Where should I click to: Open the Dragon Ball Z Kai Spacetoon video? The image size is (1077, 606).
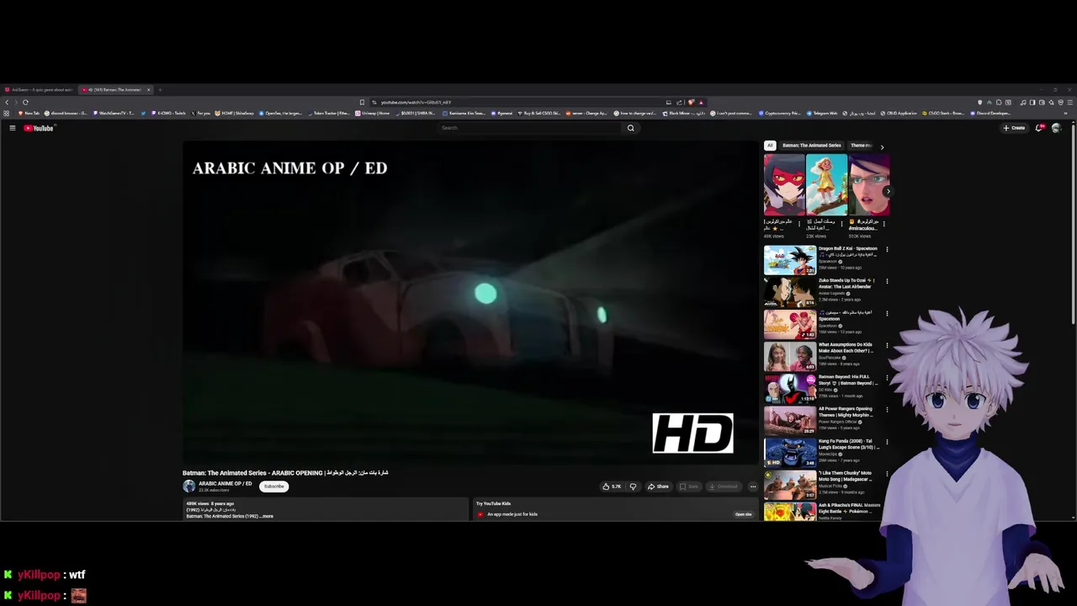point(790,261)
